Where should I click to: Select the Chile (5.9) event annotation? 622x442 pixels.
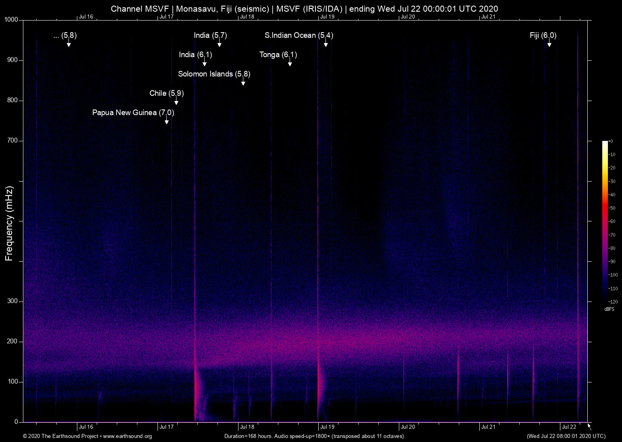tap(166, 93)
